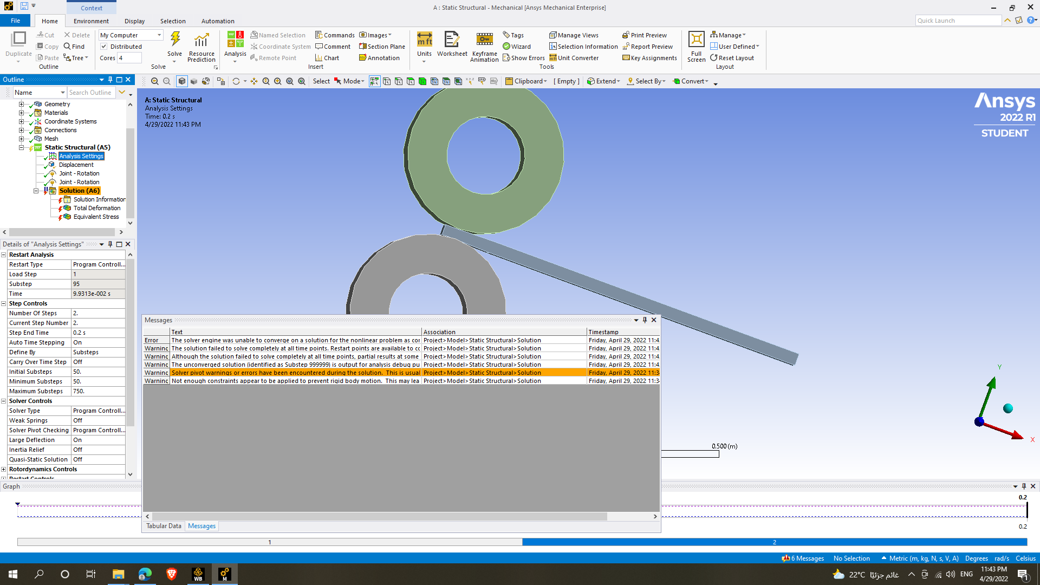Click Show Errors button
The image size is (1040, 585).
point(524,58)
